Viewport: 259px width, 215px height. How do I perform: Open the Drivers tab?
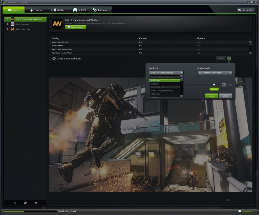[36, 10]
